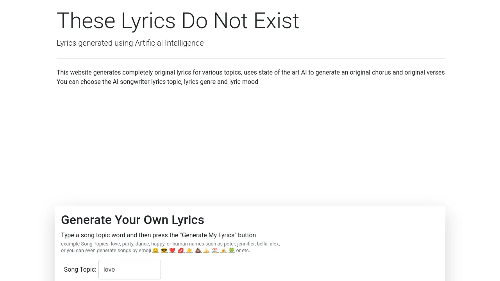Select the beer mug emoji
Screen dimensions: 500x281
click(x=223, y=251)
